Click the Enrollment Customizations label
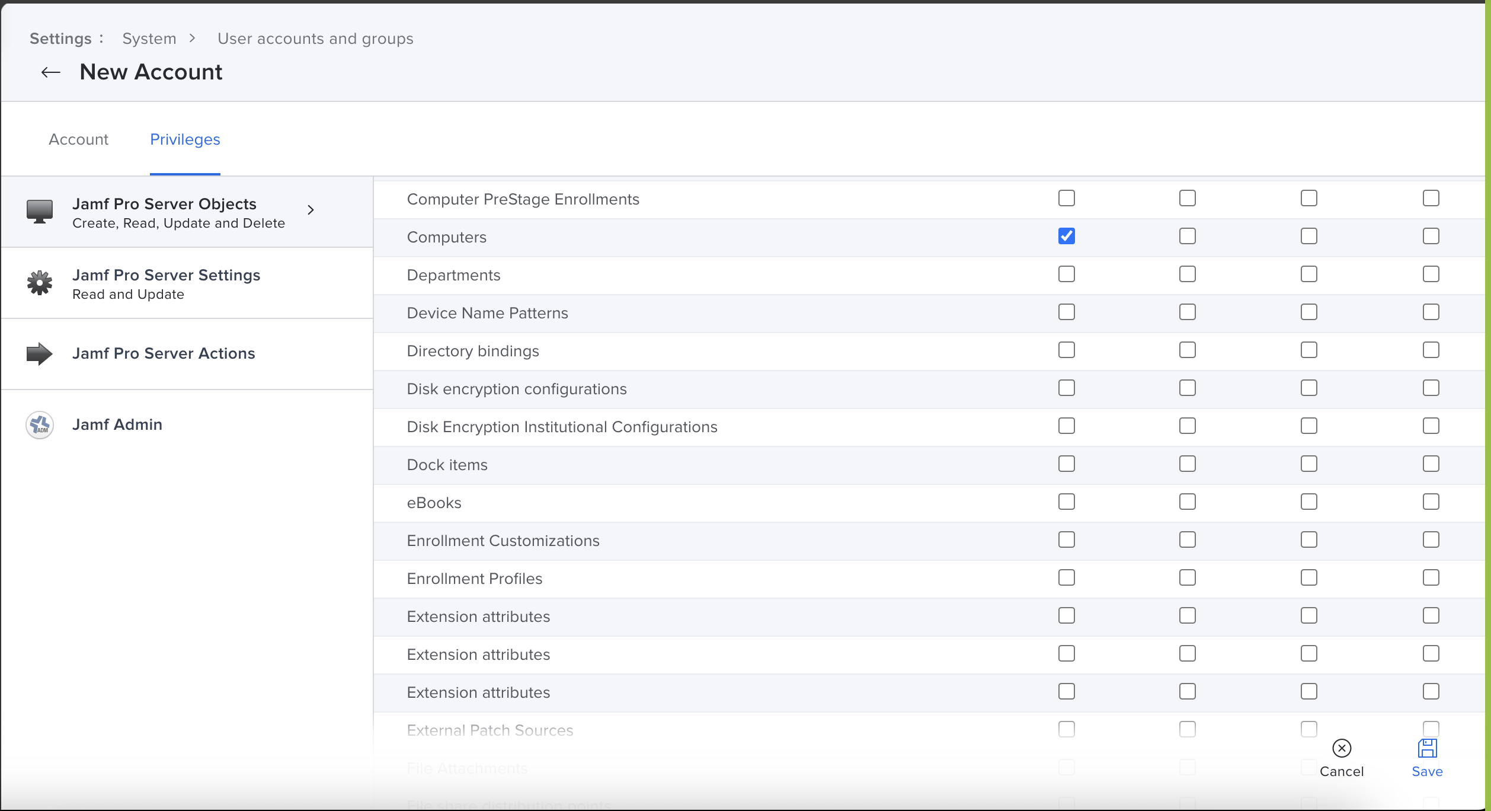Screen dimensions: 1491x811 pyautogui.click(x=503, y=541)
